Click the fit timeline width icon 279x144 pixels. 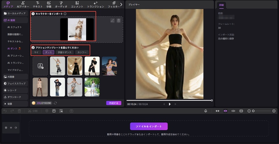click(241, 111)
